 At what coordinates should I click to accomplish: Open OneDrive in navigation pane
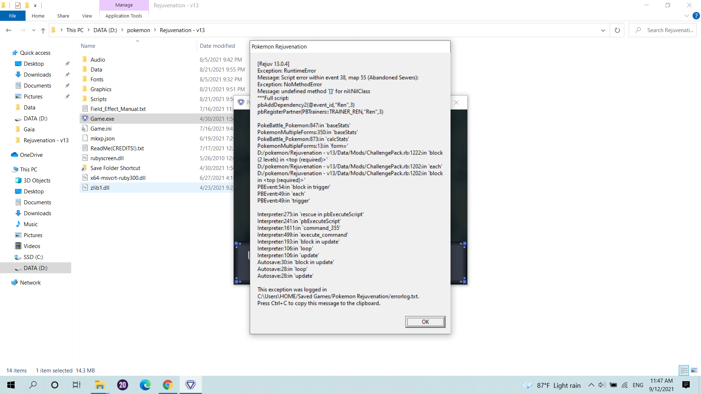[x=31, y=155]
